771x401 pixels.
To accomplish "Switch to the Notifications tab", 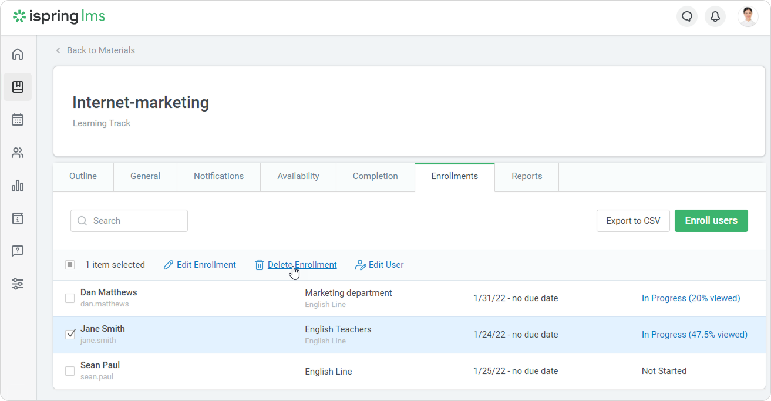I will coord(218,176).
